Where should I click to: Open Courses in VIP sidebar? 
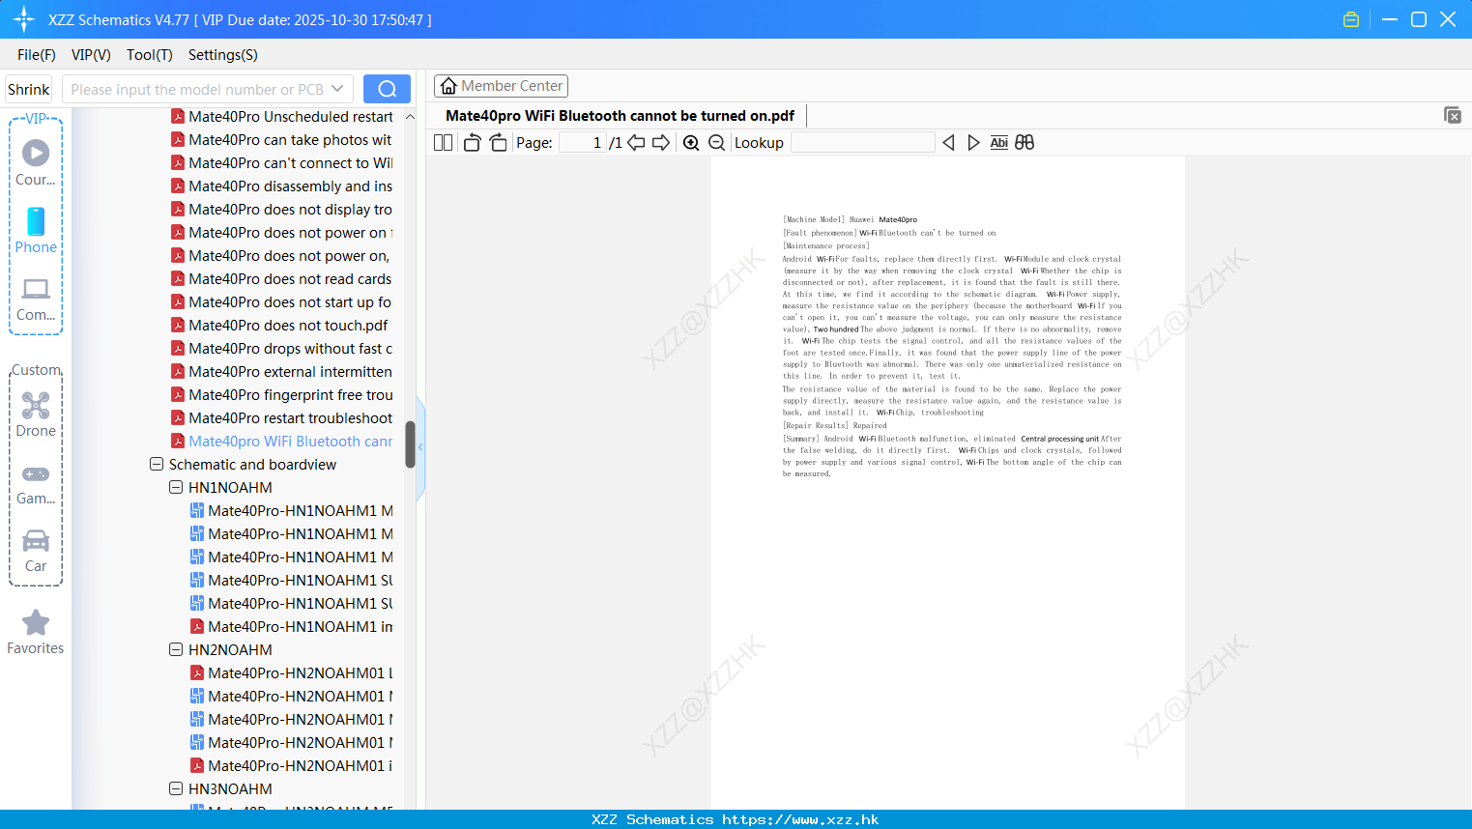36,163
